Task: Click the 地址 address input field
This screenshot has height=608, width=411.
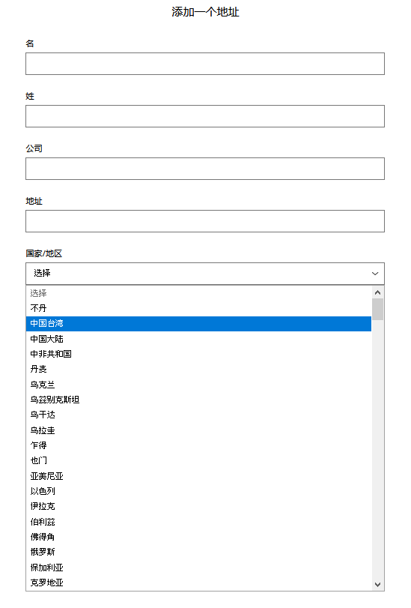Action: pyautogui.click(x=205, y=221)
